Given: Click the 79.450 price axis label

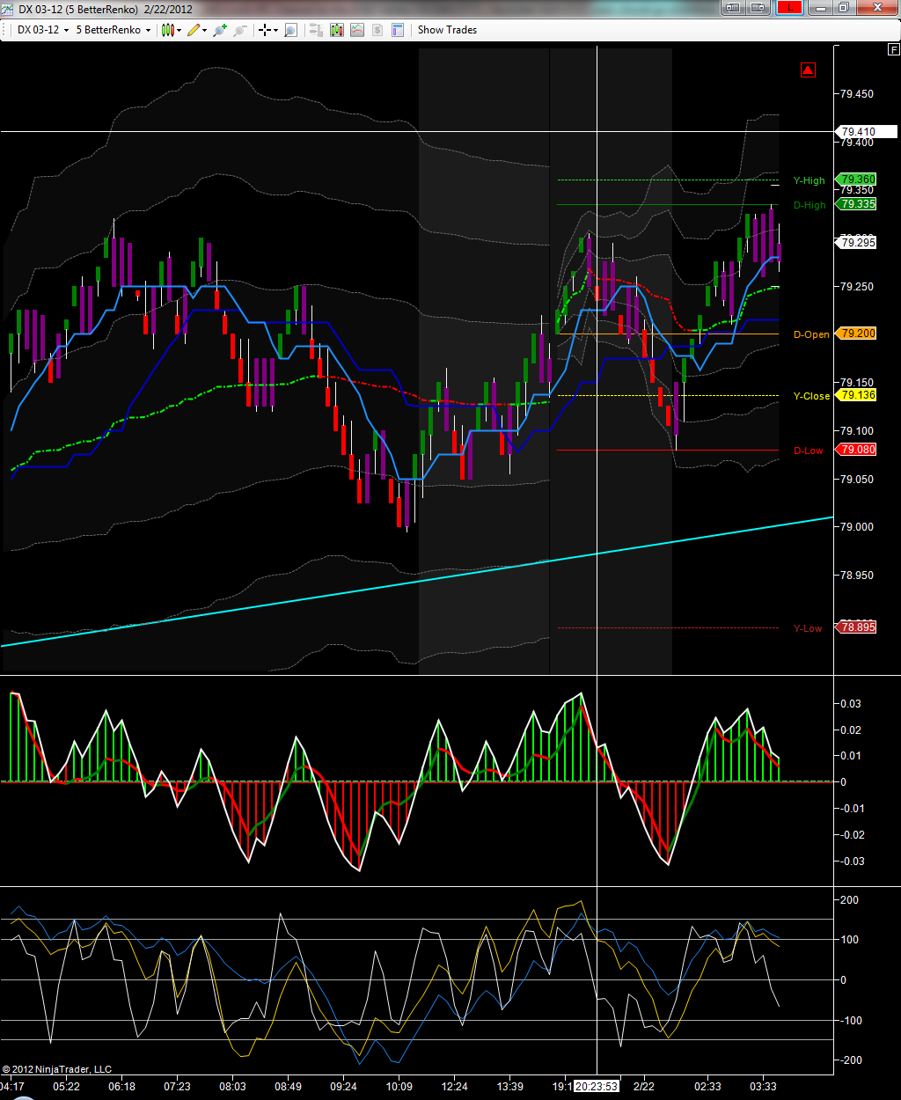Looking at the screenshot, I should coord(856,94).
